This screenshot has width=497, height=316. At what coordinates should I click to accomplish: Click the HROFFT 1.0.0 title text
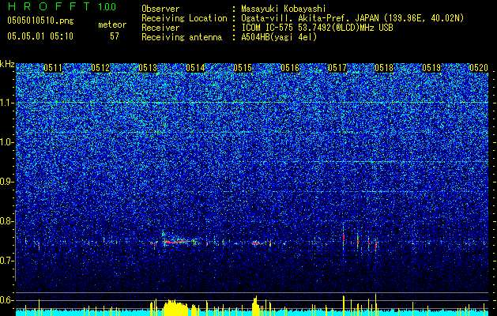(x=62, y=6)
